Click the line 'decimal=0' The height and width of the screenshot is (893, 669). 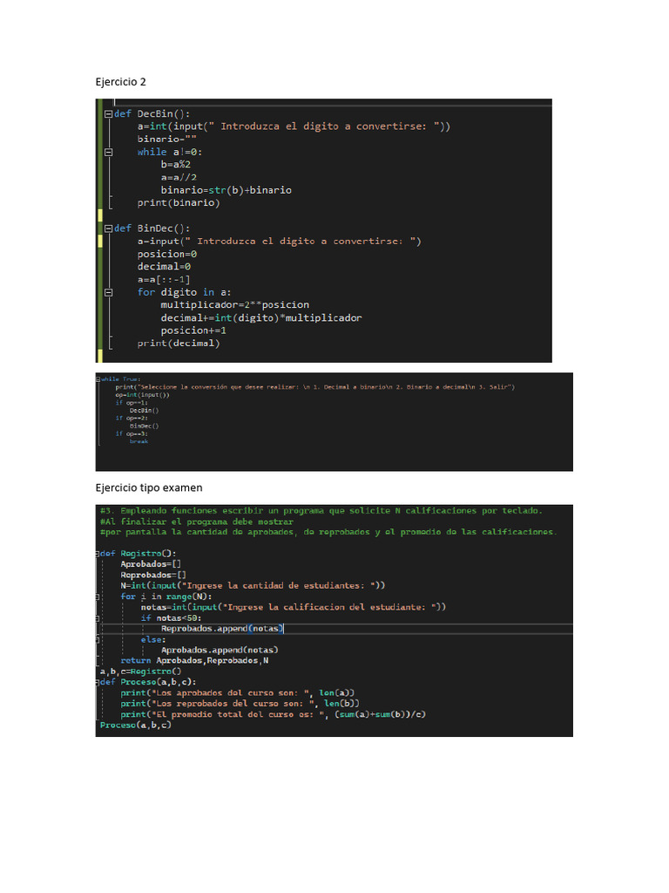pyautogui.click(x=164, y=267)
